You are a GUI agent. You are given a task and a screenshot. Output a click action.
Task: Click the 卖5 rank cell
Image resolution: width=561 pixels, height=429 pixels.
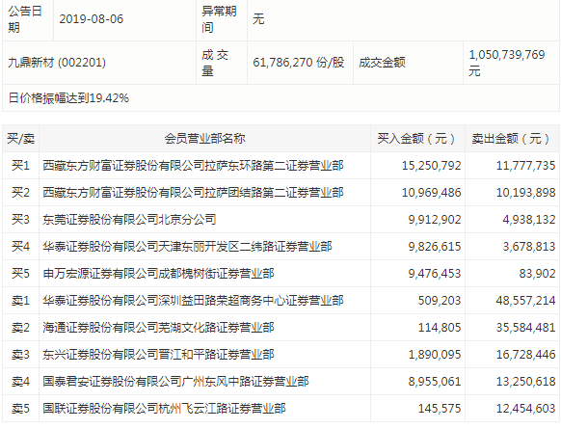(21, 408)
